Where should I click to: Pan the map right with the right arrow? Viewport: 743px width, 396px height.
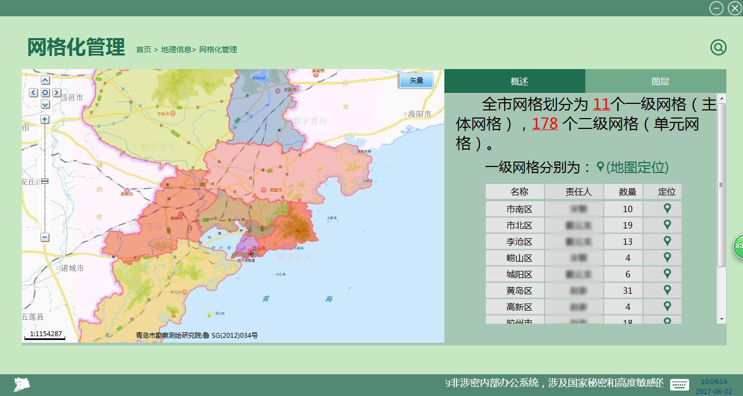(x=57, y=92)
